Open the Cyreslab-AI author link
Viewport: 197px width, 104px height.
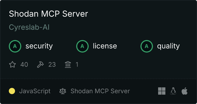[29, 27]
